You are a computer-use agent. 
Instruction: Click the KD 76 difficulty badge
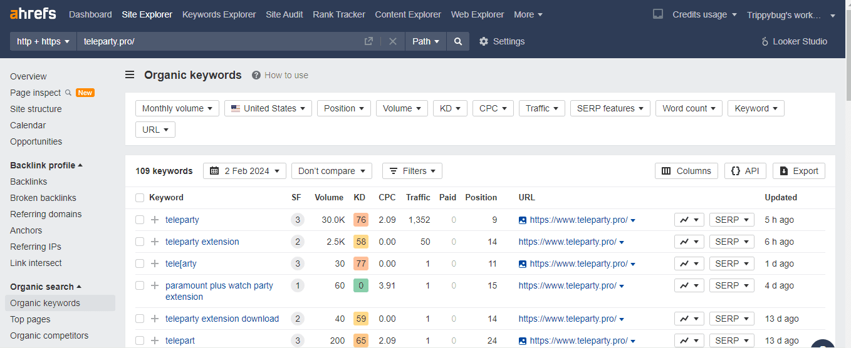pyautogui.click(x=360, y=220)
